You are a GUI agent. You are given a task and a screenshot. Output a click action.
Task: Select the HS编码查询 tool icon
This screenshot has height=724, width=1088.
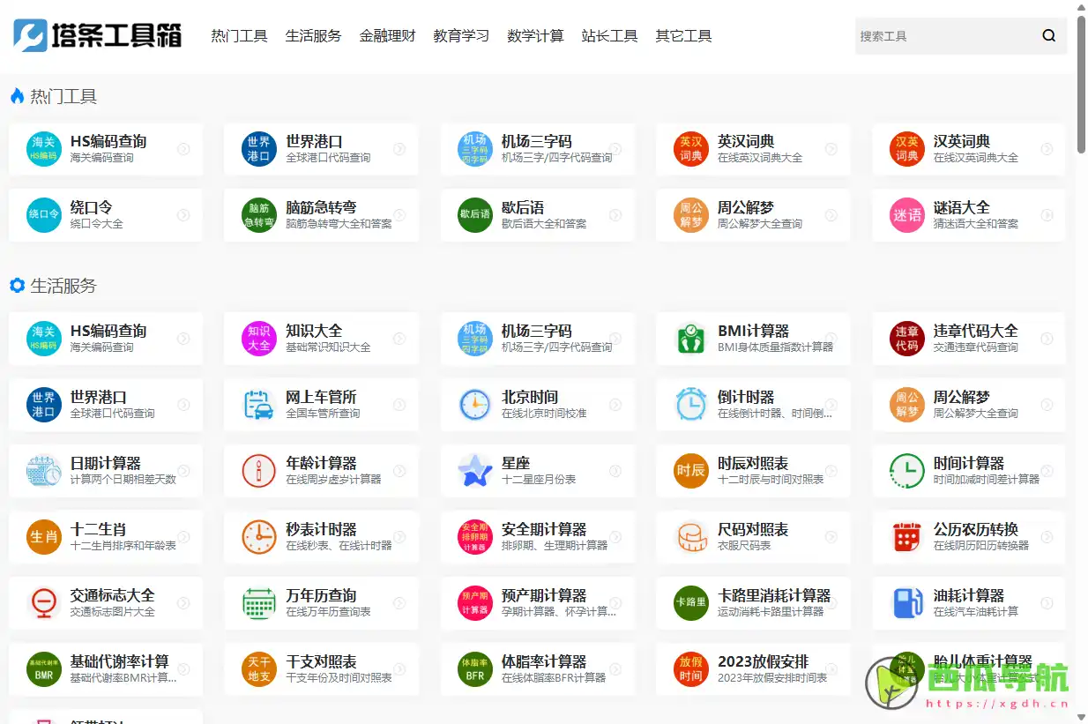click(x=42, y=148)
